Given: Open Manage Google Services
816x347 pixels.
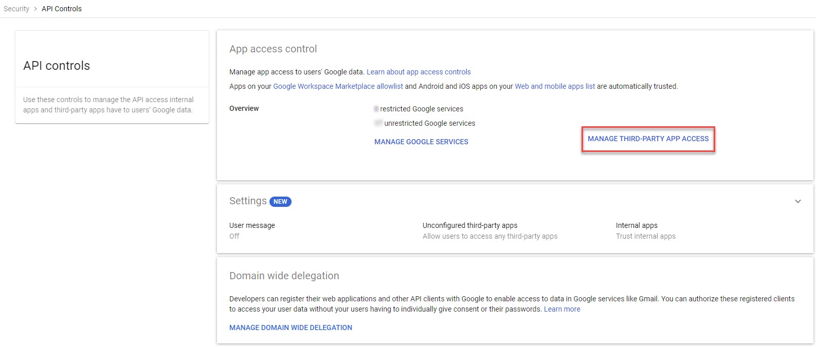Looking at the screenshot, I should [421, 142].
